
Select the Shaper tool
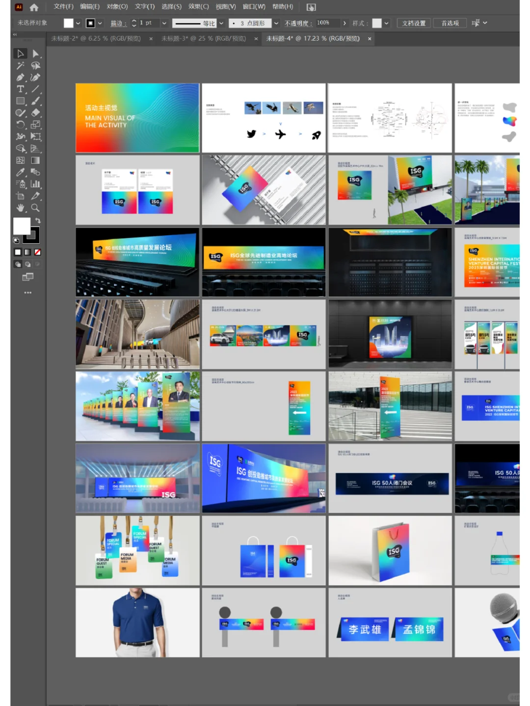[x=21, y=113]
